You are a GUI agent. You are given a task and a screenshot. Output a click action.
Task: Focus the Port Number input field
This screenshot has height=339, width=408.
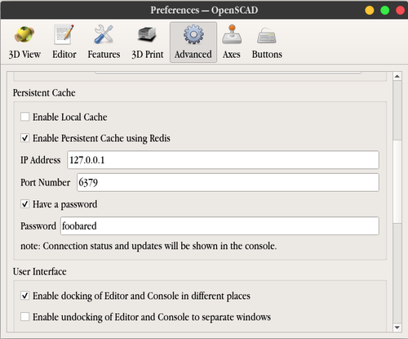228,182
